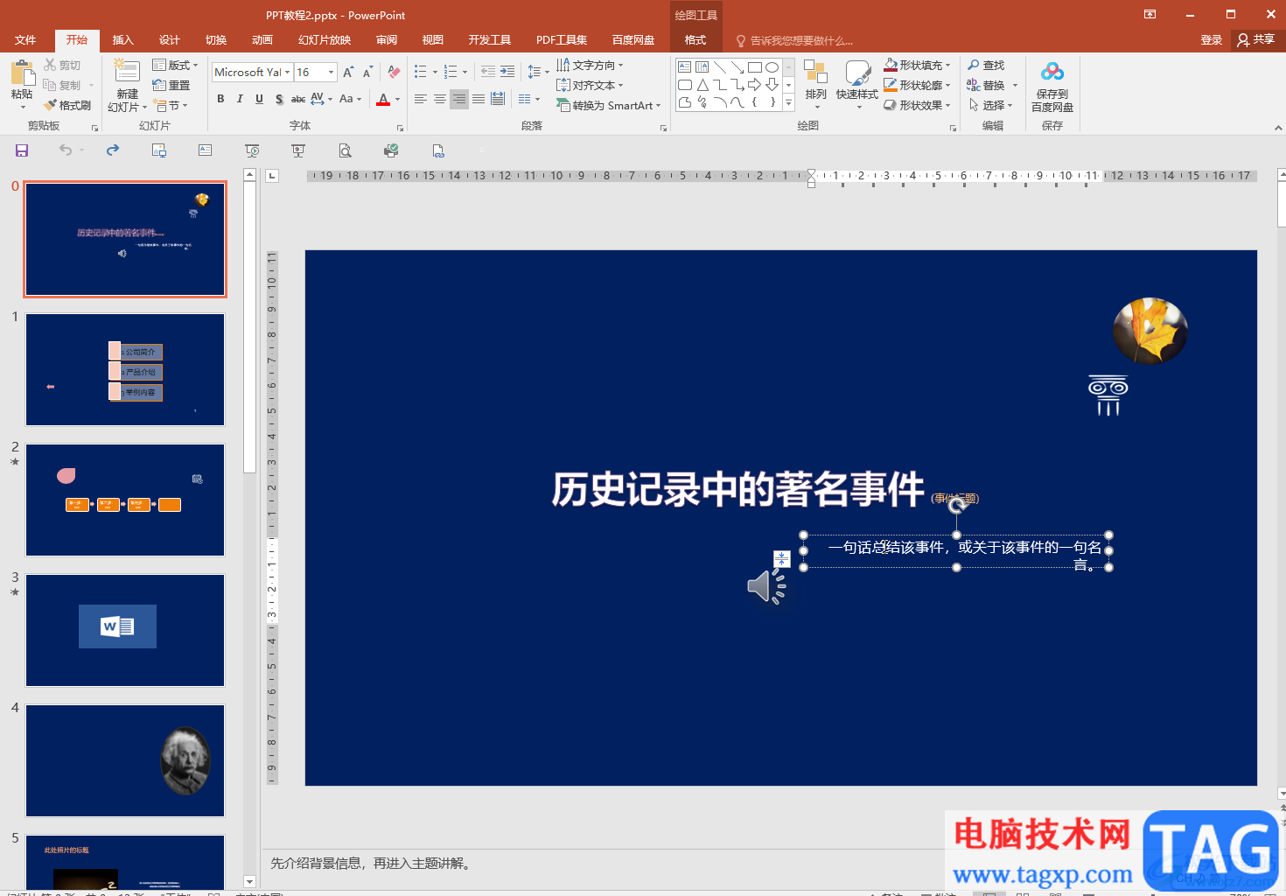Click the Paste (粘贴) clipboard icon
Image resolution: width=1286 pixels, height=896 pixels.
pyautogui.click(x=22, y=73)
